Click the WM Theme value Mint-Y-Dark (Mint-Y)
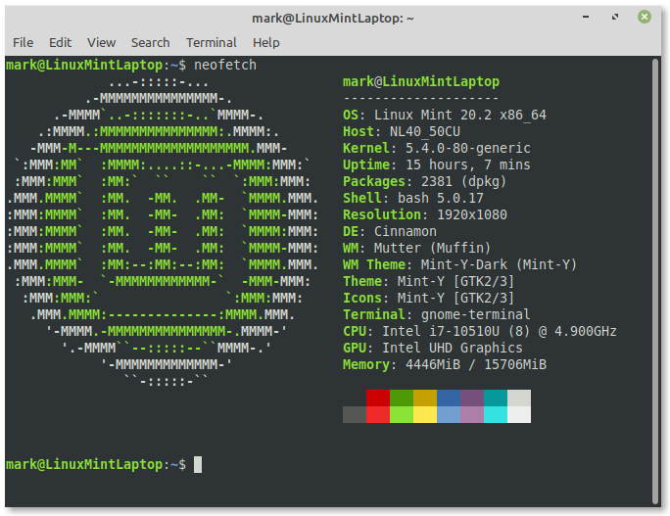 click(499, 264)
